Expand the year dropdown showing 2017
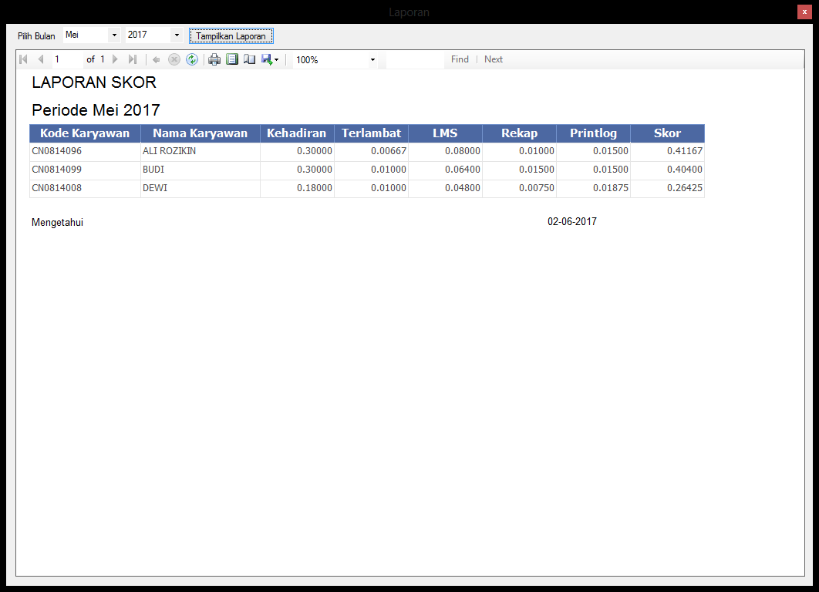This screenshot has width=819, height=592. coord(176,35)
